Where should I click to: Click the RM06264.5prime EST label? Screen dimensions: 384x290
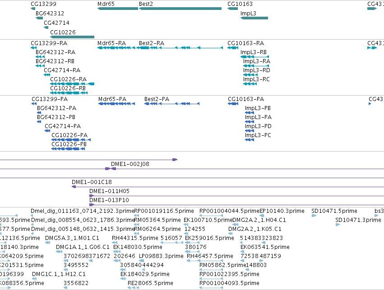tap(157, 229)
